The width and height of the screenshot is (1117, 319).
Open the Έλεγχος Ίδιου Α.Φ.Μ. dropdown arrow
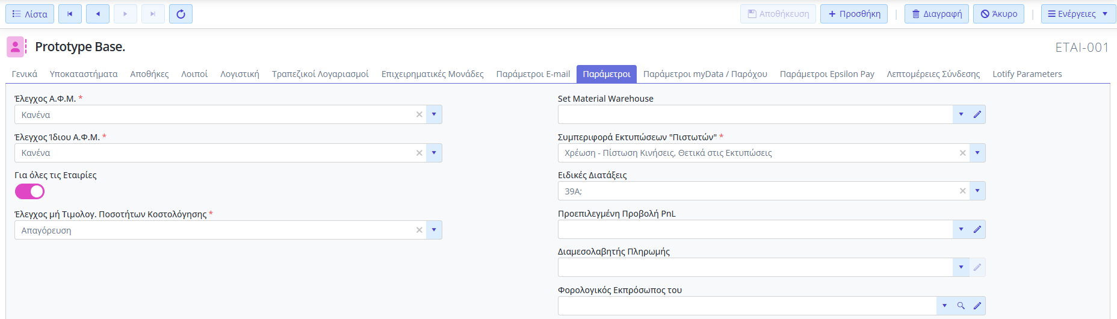click(434, 153)
